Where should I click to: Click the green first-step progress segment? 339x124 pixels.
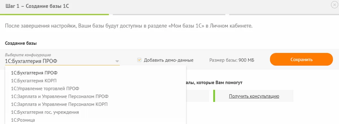tap(54, 14)
